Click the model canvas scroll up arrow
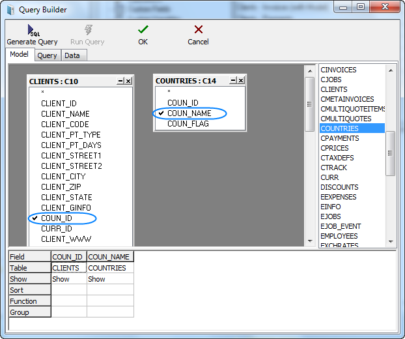This screenshot has height=339, width=405. pos(310,71)
